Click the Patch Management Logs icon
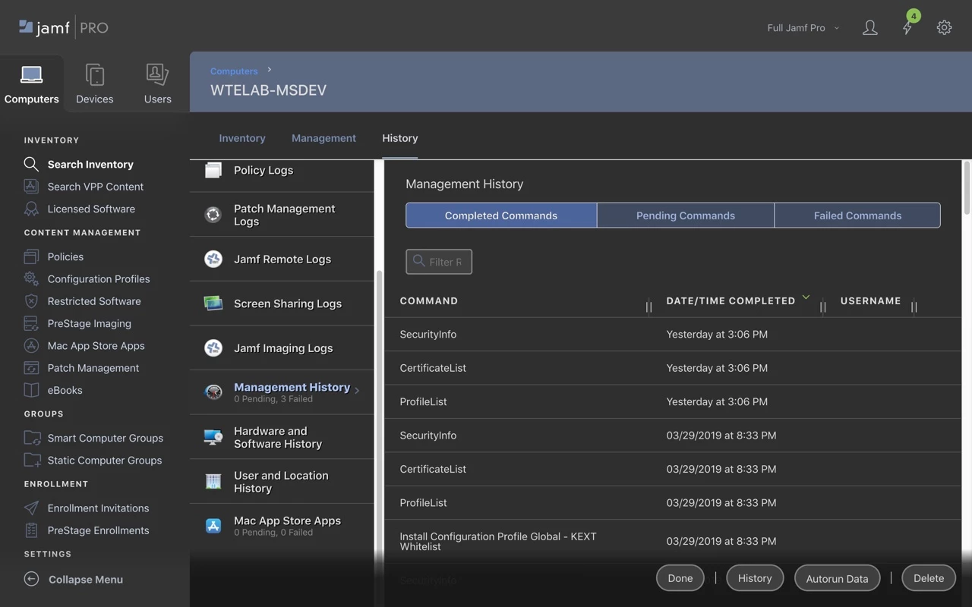Image resolution: width=972 pixels, height=607 pixels. coord(213,215)
